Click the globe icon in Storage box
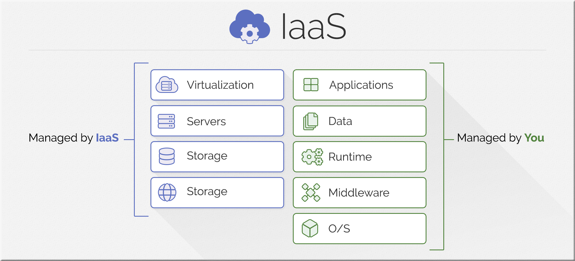Image resolution: width=575 pixels, height=261 pixels. click(167, 192)
